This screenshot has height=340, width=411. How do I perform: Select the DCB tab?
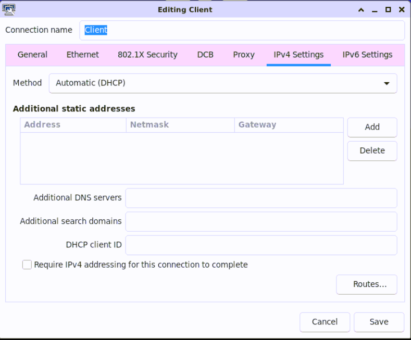coord(205,55)
